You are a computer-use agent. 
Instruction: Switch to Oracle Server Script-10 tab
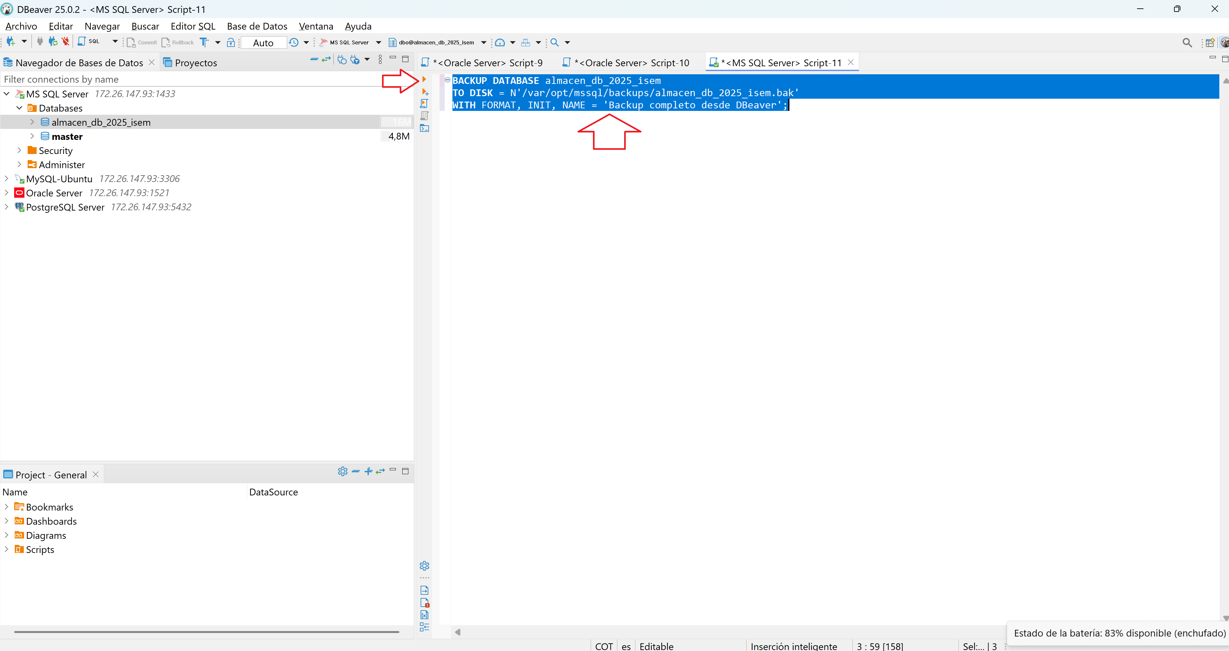(x=626, y=62)
